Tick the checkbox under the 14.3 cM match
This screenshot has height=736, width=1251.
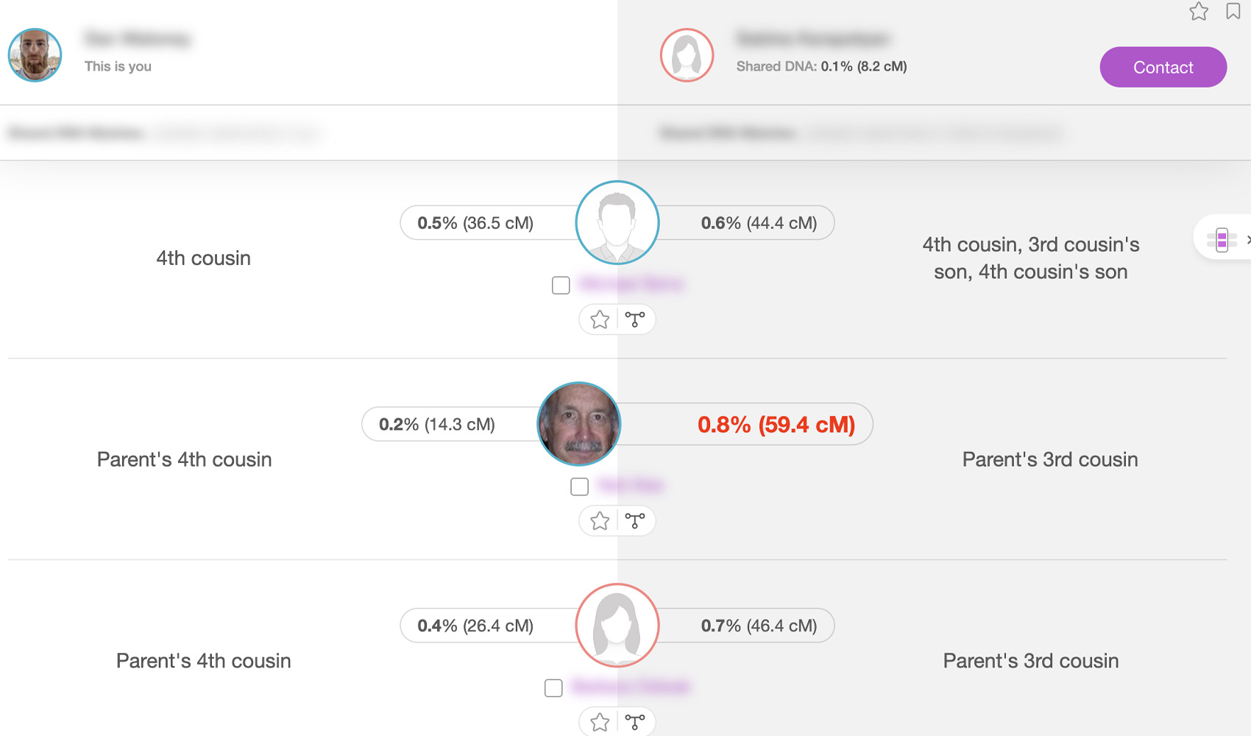[580, 486]
